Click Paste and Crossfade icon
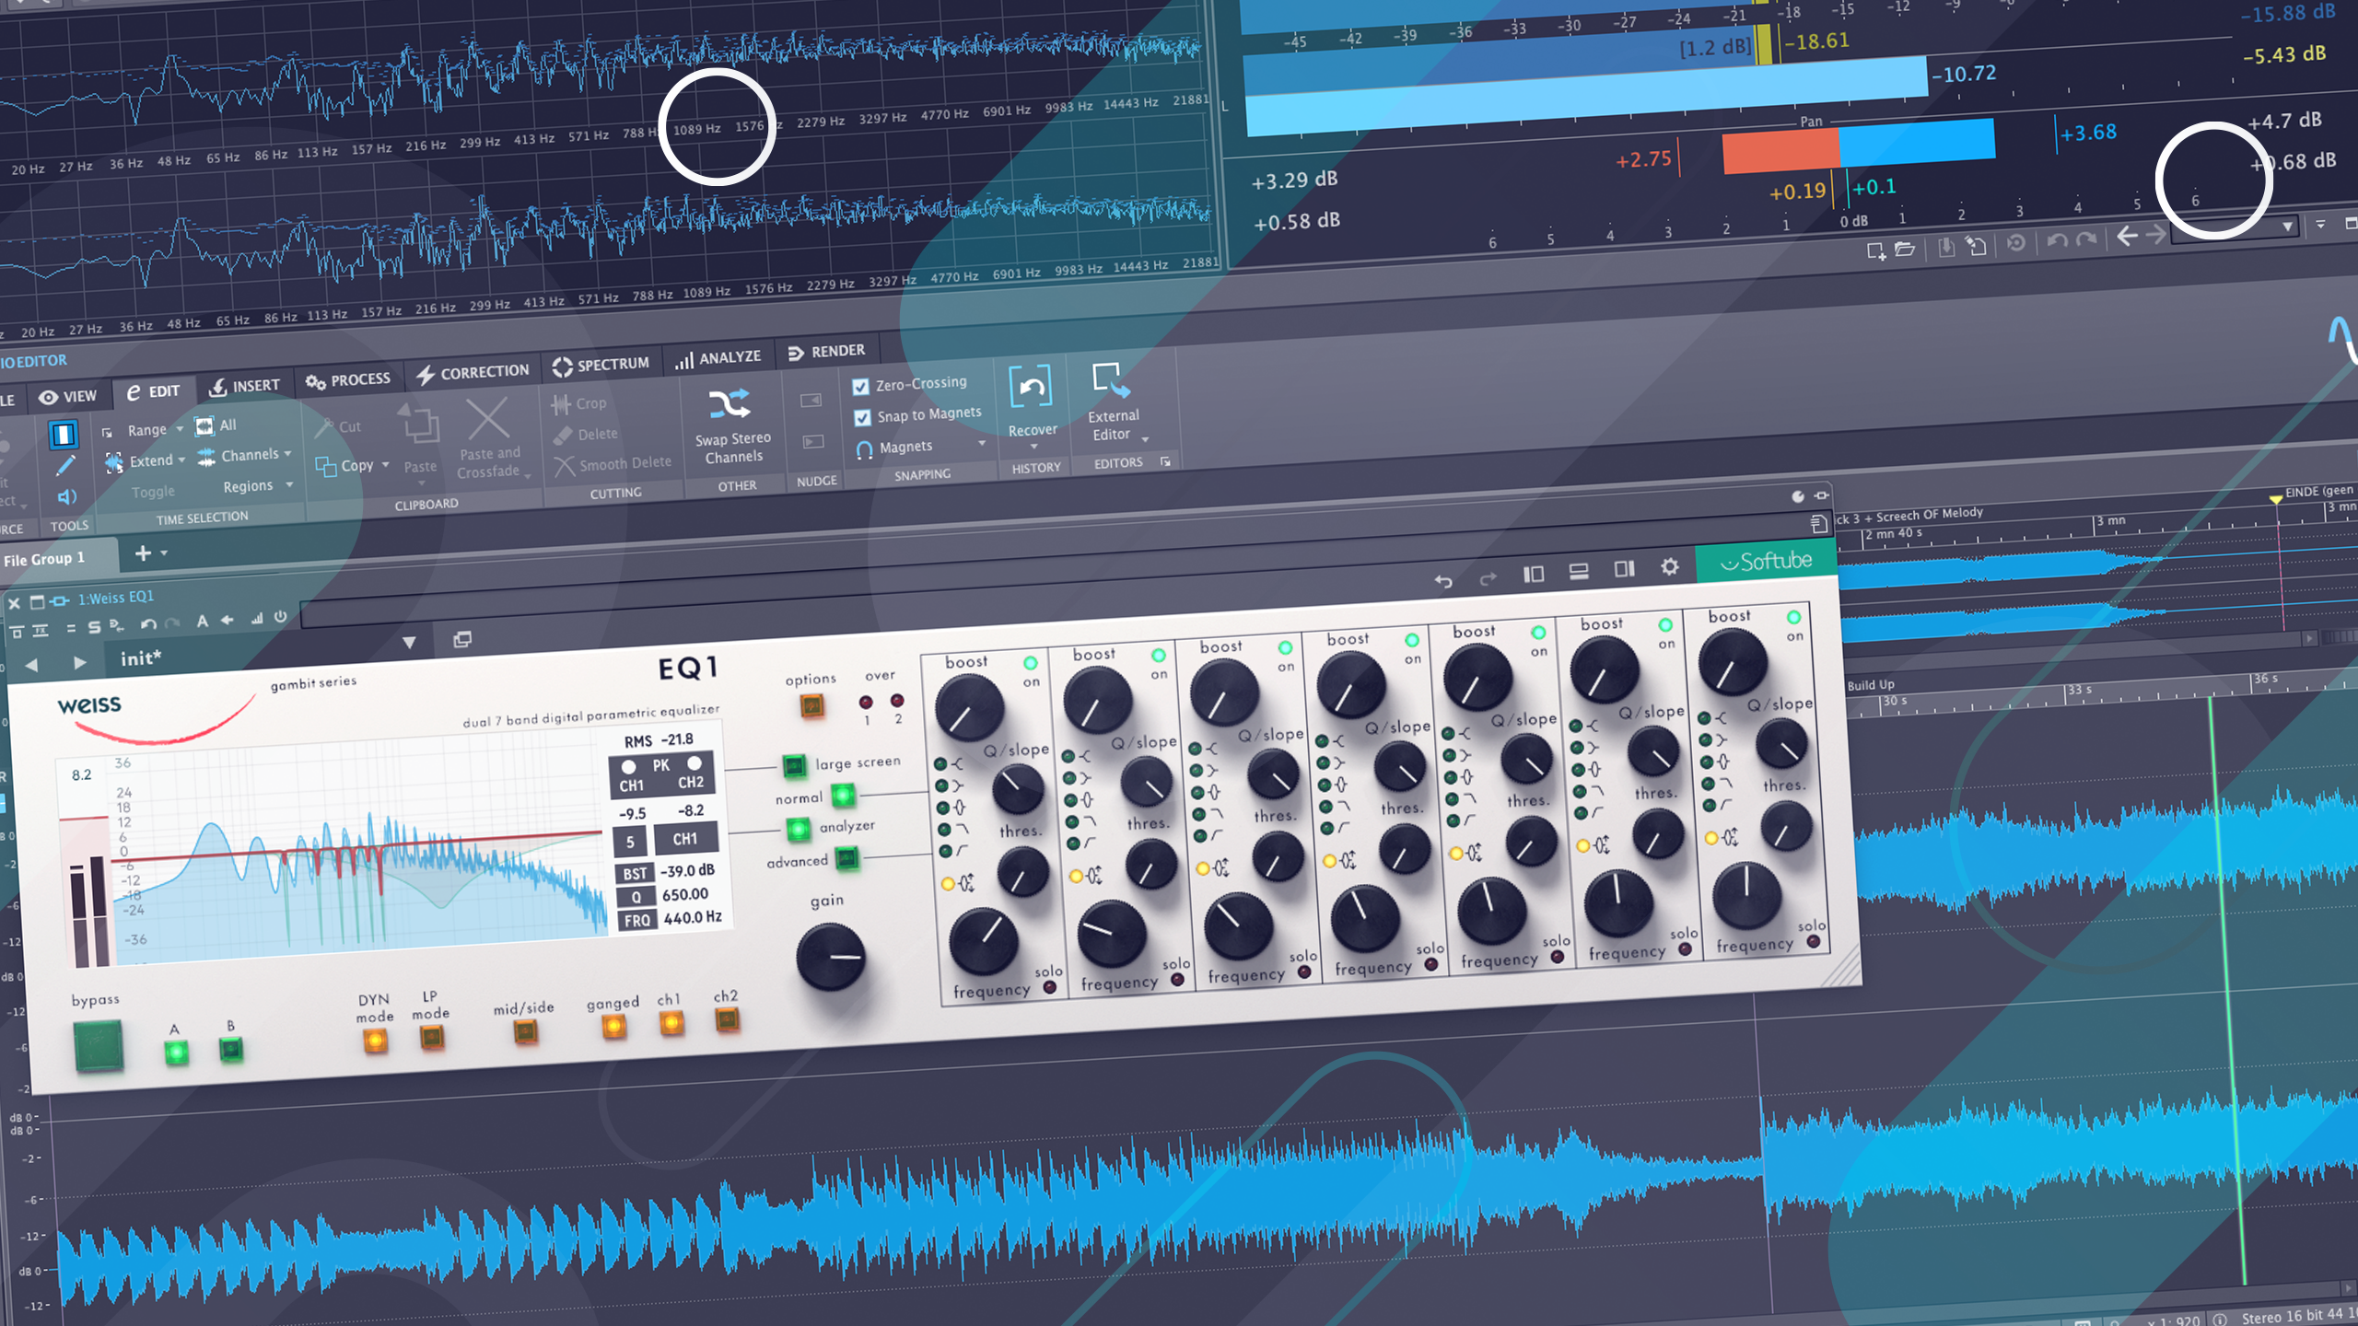The image size is (2358, 1326). click(x=487, y=419)
